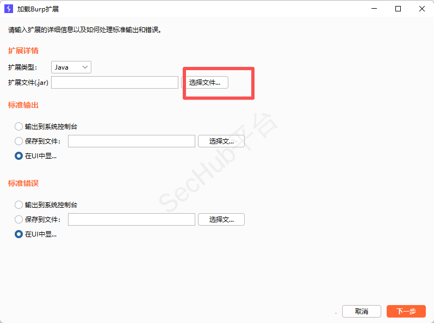Click the 扩展文件(.jar) path input field
This screenshot has width=434, height=323.
click(x=115, y=82)
